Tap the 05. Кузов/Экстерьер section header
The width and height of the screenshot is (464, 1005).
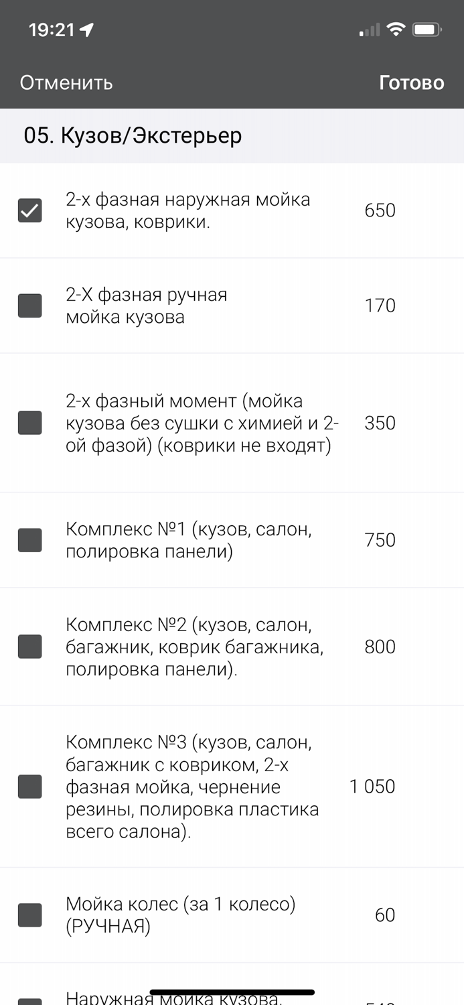133,135
